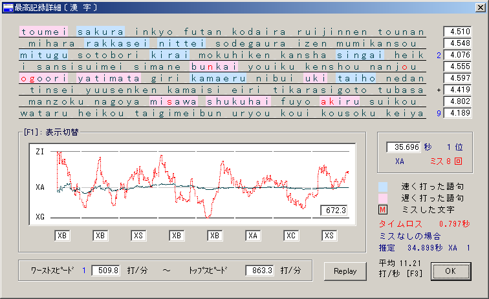489x299 pixels.
Task: Click the ミス 8 回 miss count
Action: 446,161
